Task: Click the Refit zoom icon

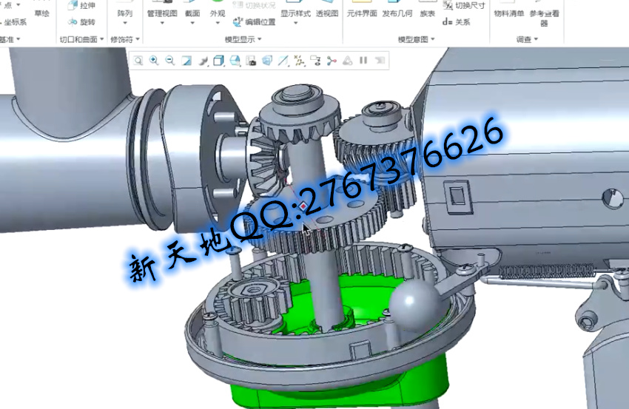Action: (138, 61)
